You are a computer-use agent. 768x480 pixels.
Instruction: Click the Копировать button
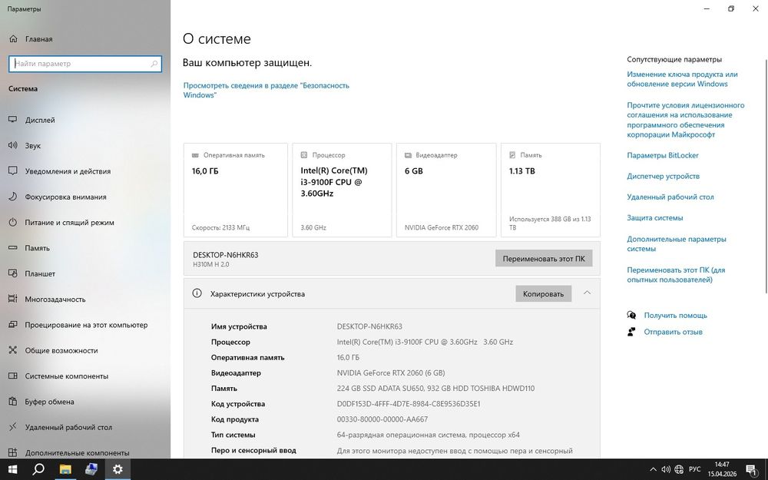coord(543,293)
